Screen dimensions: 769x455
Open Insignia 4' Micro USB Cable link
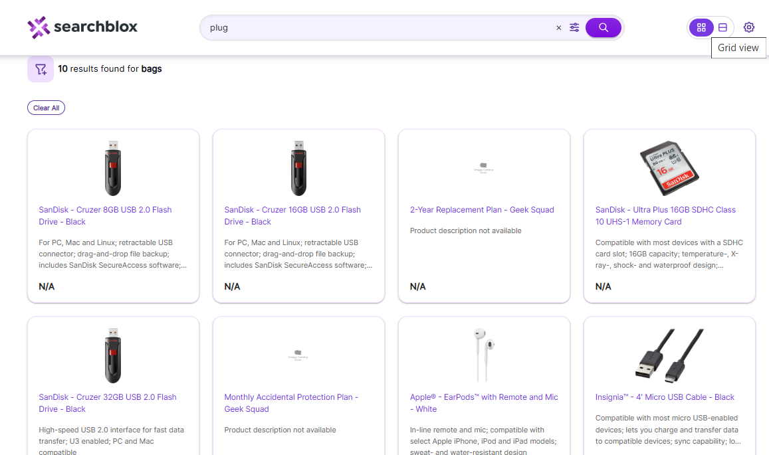point(665,397)
